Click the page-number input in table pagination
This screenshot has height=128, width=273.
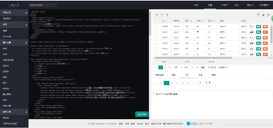192,67
